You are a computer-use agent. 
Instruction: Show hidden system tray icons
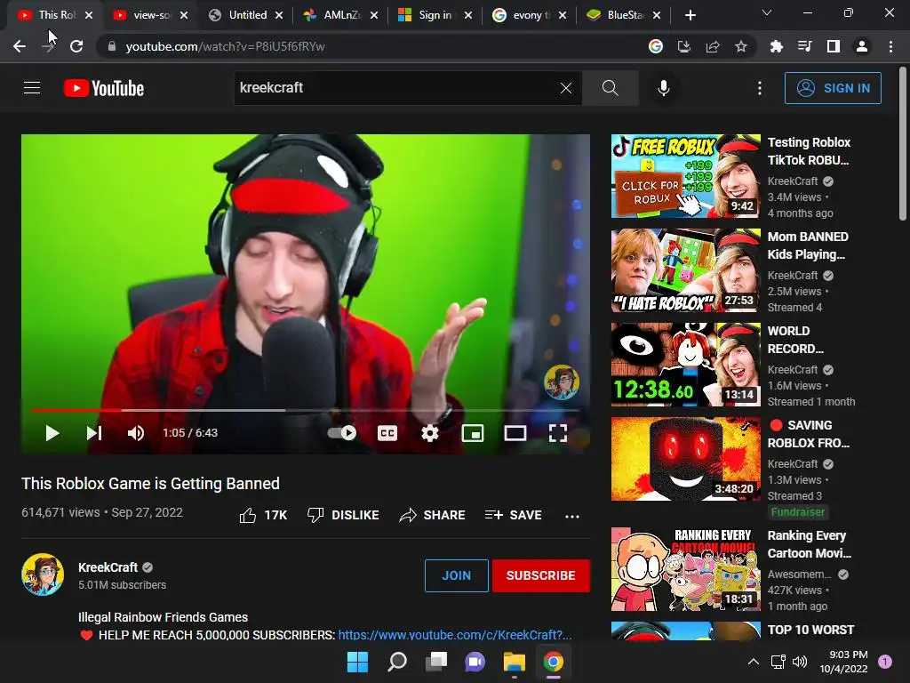coord(754,662)
